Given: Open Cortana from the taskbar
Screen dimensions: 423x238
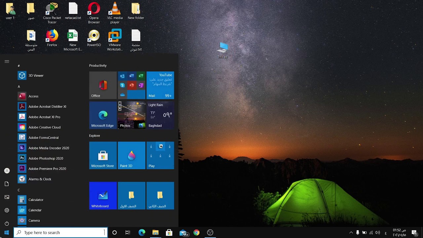Looking at the screenshot, I should click(x=114, y=233).
